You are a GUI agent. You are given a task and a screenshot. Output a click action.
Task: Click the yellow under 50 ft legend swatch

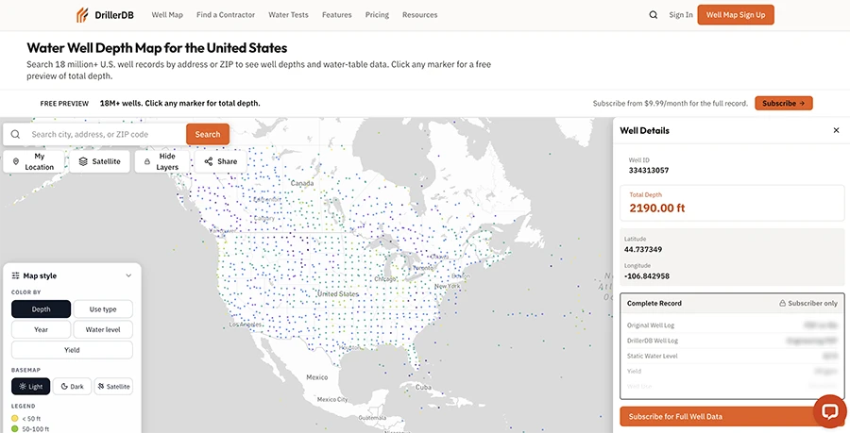pos(15,419)
